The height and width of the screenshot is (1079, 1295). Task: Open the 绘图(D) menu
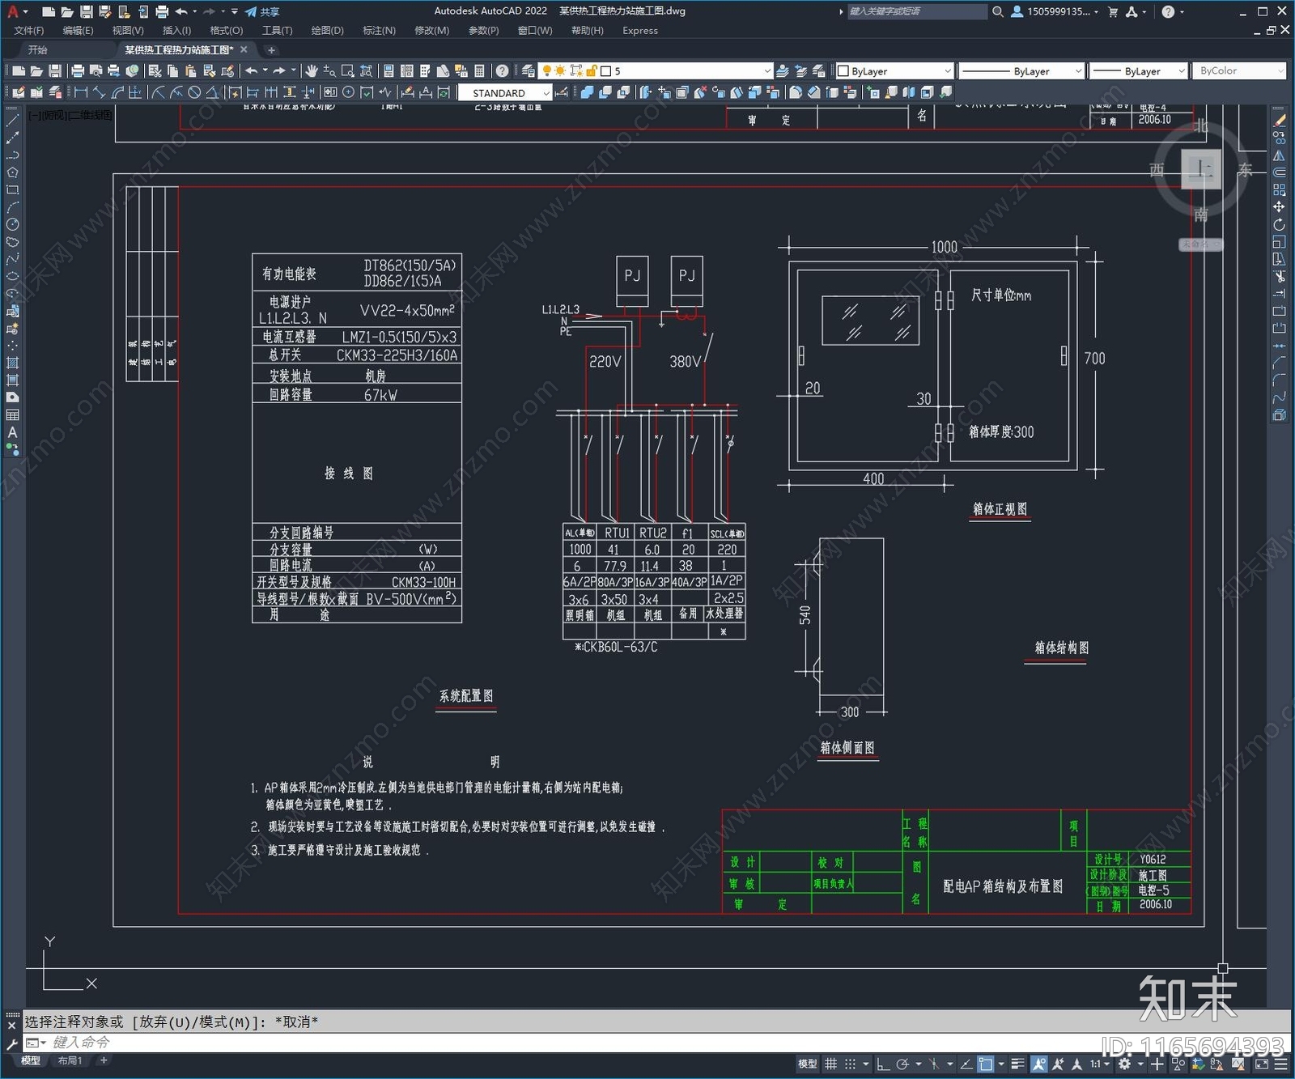[327, 31]
